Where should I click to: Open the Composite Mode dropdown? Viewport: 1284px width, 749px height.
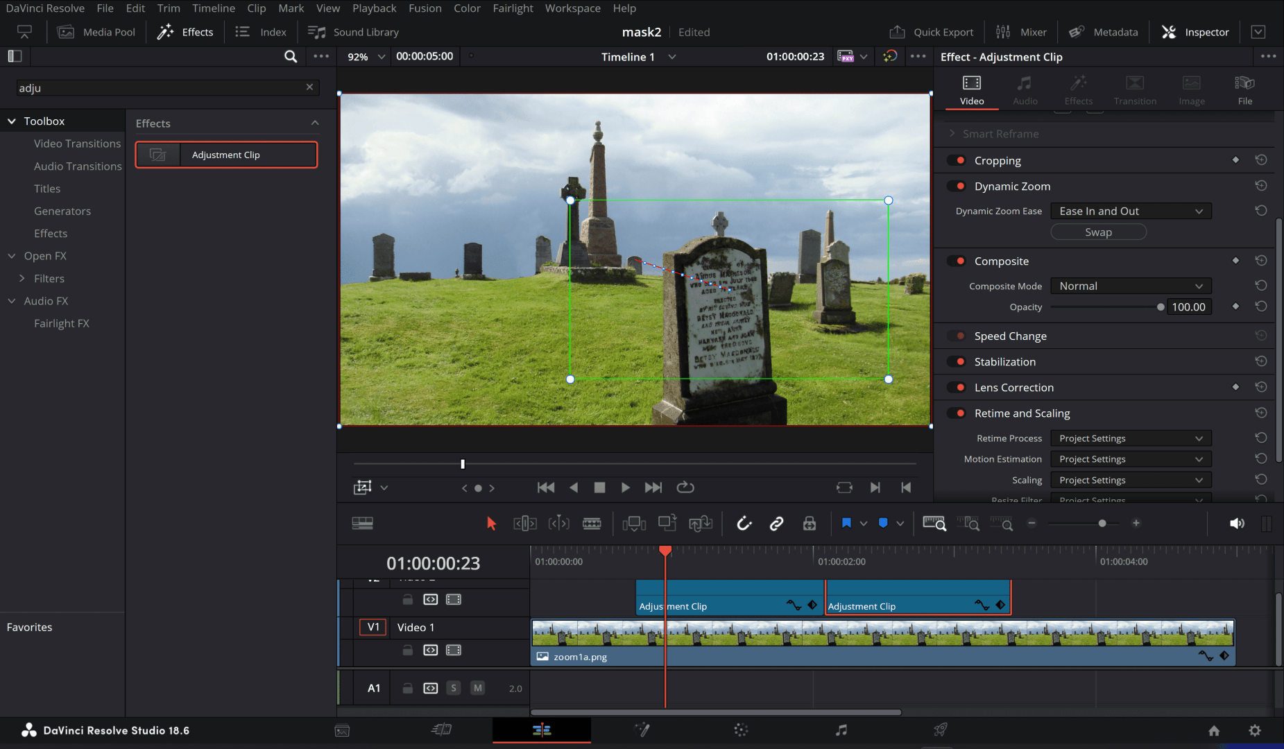[x=1131, y=286]
